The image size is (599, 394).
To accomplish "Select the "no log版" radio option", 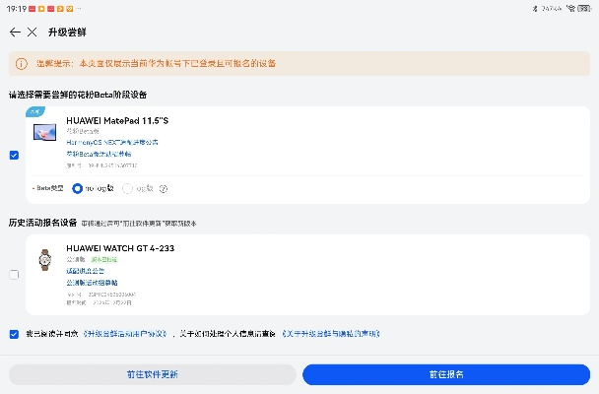I will point(78,188).
